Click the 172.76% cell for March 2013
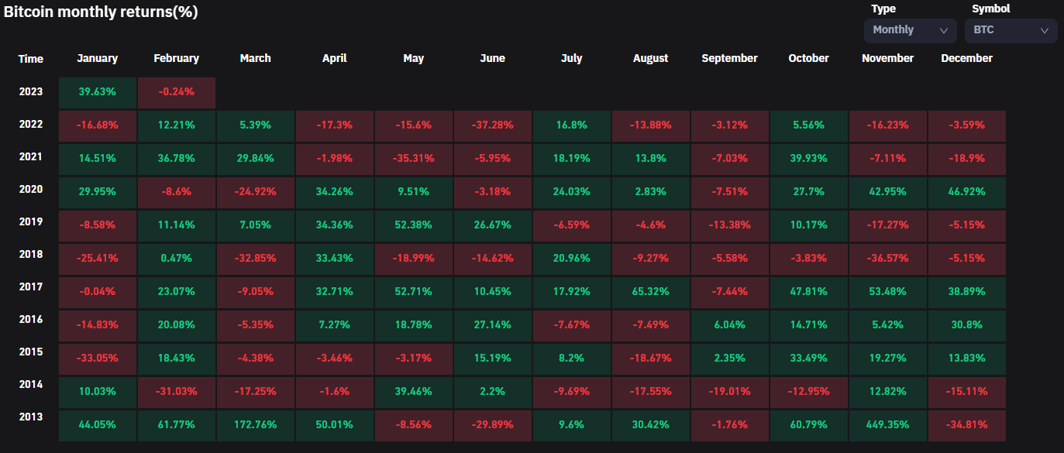 click(x=256, y=424)
